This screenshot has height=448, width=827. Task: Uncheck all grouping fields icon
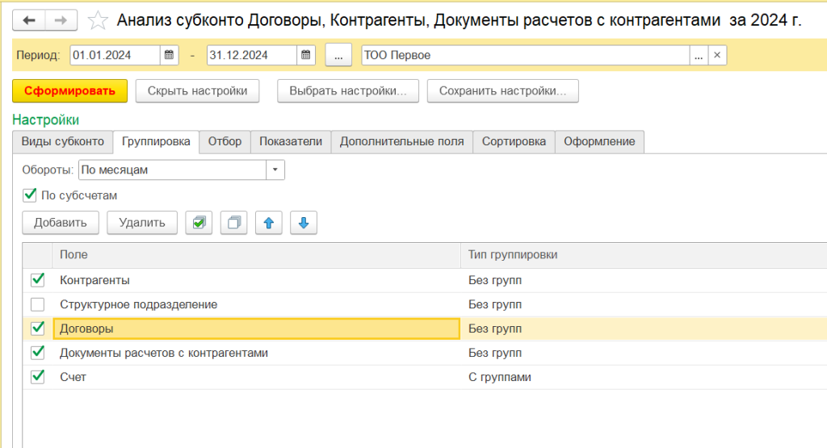(233, 223)
